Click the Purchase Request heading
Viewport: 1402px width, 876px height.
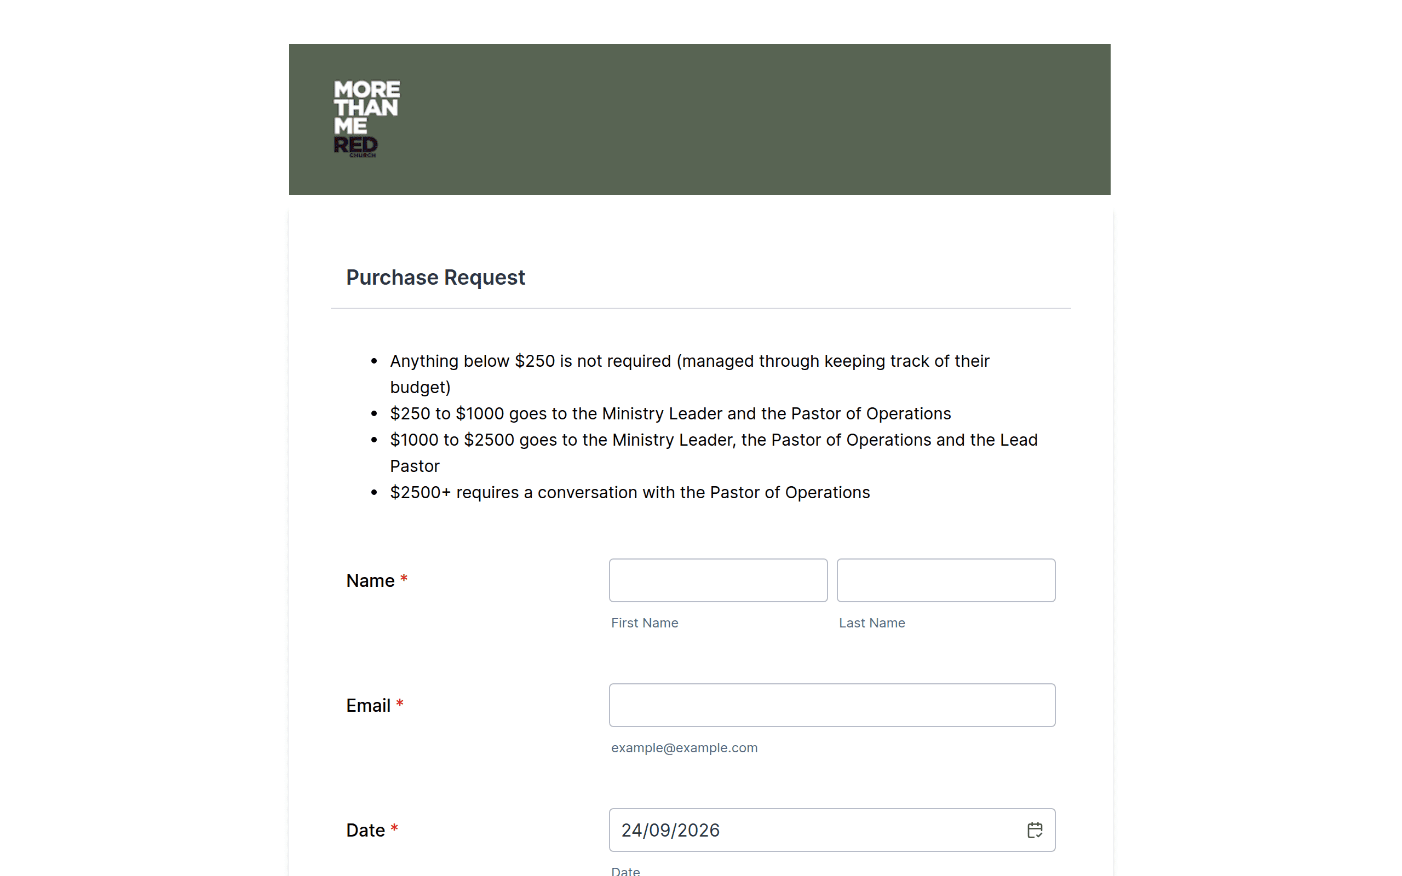tap(436, 278)
